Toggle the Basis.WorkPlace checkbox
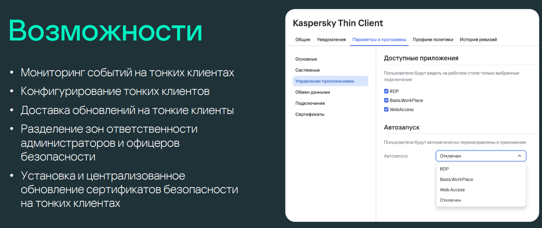Viewport: 542px width, 228px height. (386, 100)
